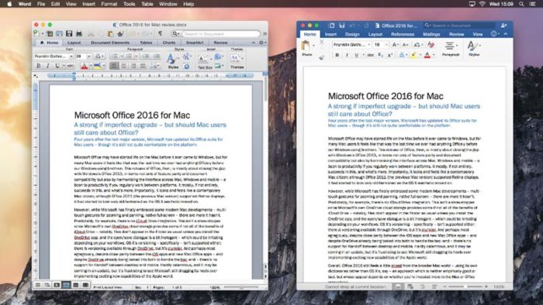Apply subscript in Word 2016 ribbon
The image size is (543, 305).
coord(380,55)
